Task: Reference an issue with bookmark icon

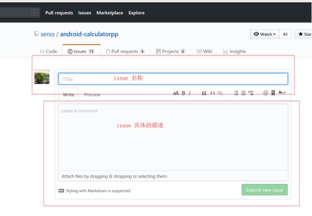Action: click(273, 93)
